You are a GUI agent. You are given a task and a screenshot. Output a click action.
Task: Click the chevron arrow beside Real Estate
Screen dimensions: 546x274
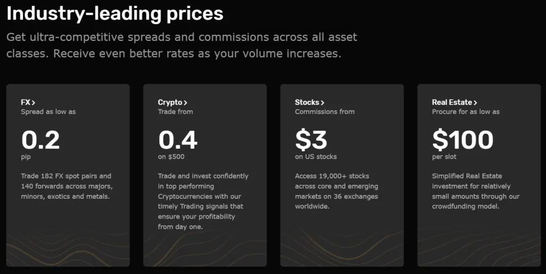[475, 102]
